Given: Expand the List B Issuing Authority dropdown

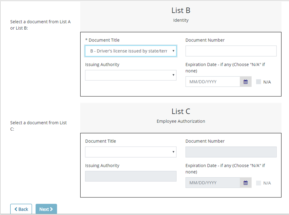Looking at the screenshot, I should pyautogui.click(x=131, y=75).
